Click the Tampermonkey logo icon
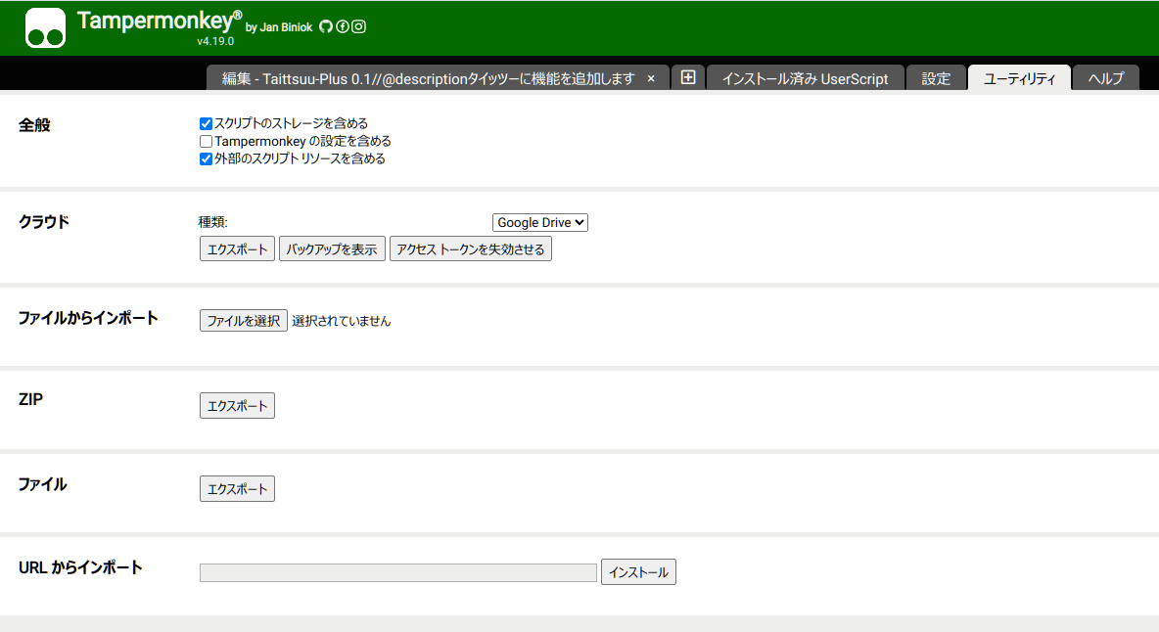1159x632 pixels. [x=45, y=28]
